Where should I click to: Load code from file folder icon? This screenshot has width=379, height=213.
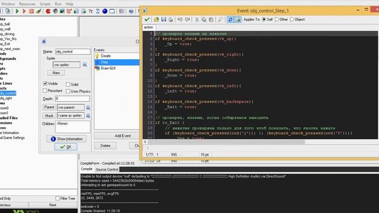[x=156, y=20]
